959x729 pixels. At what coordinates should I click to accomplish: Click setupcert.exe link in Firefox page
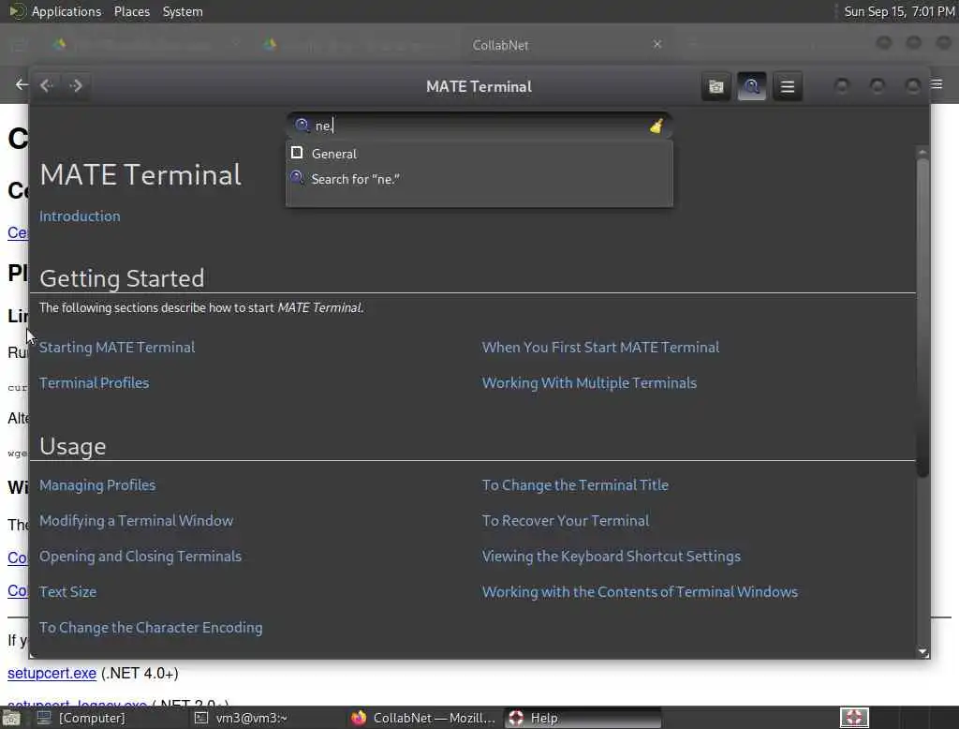point(52,674)
